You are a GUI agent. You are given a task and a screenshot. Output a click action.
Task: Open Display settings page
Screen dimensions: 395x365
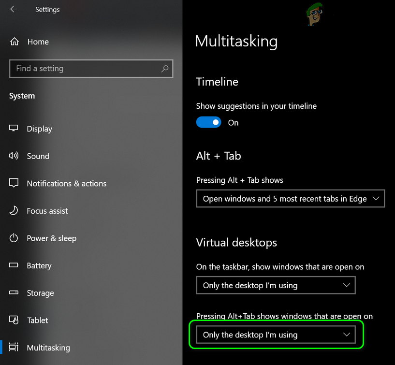40,129
